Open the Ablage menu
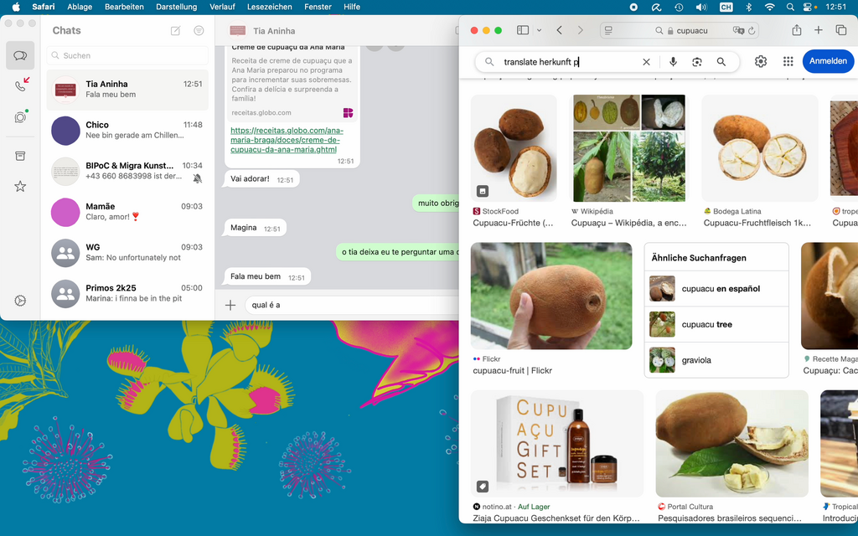This screenshot has width=858, height=536. click(x=80, y=7)
